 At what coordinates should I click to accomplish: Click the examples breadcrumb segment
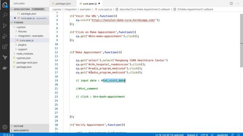coord(85,9)
